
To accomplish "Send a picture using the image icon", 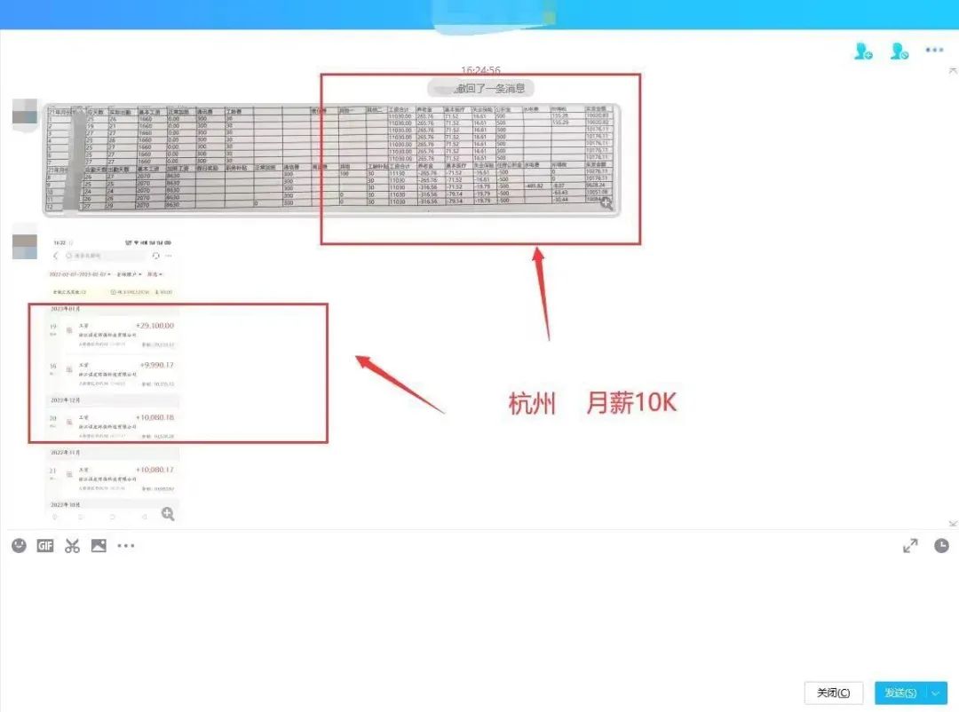I will point(99,546).
